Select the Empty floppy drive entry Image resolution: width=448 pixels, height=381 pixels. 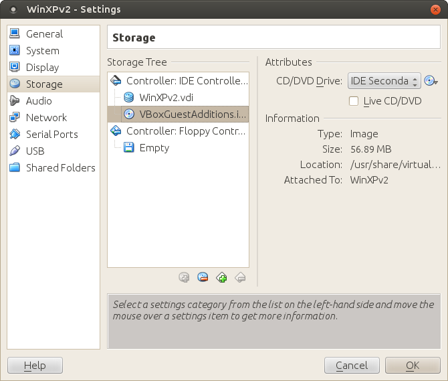click(154, 148)
